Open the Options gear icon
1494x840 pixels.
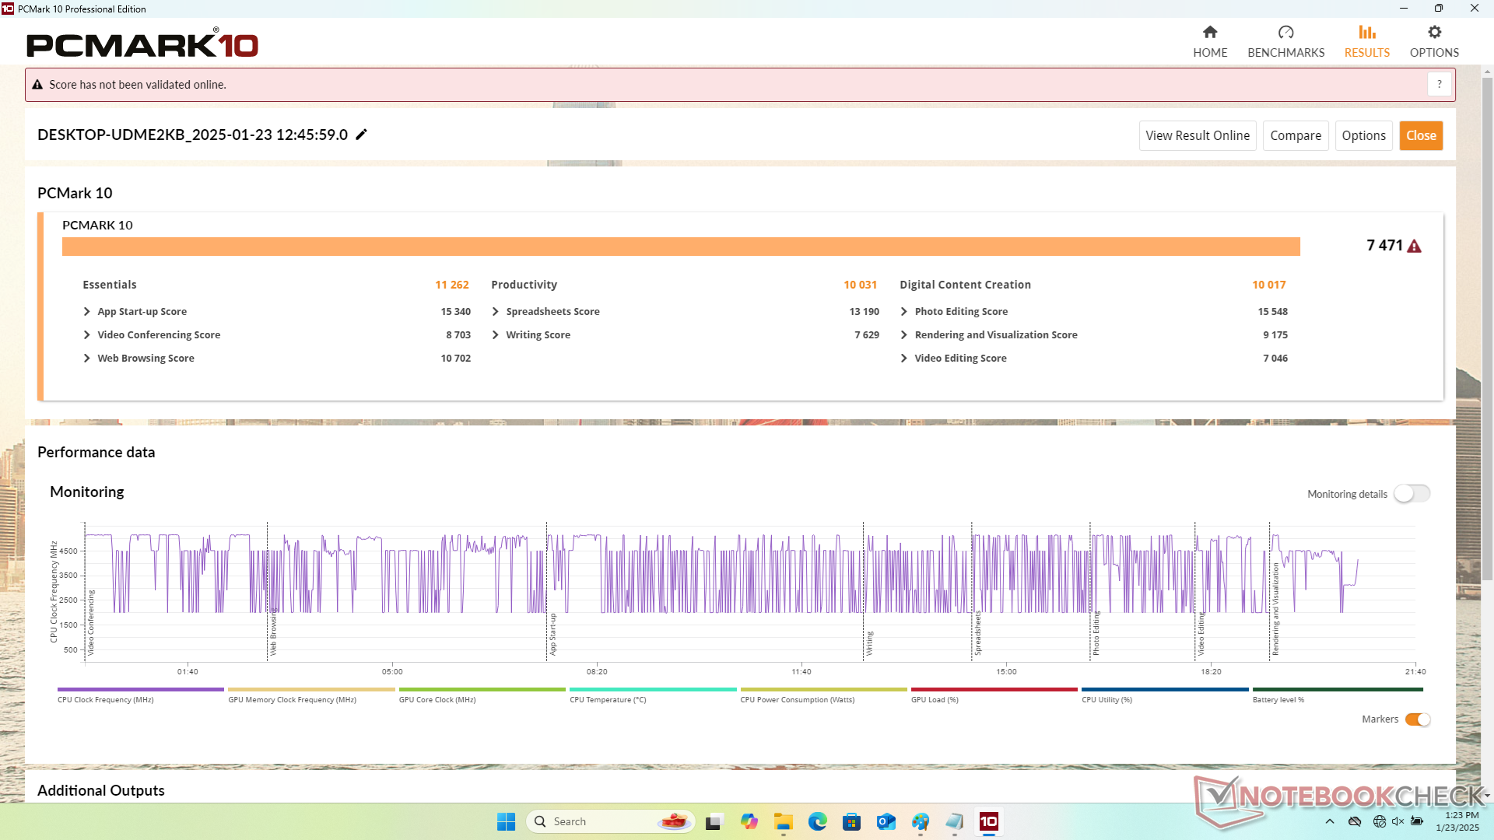[x=1434, y=33]
